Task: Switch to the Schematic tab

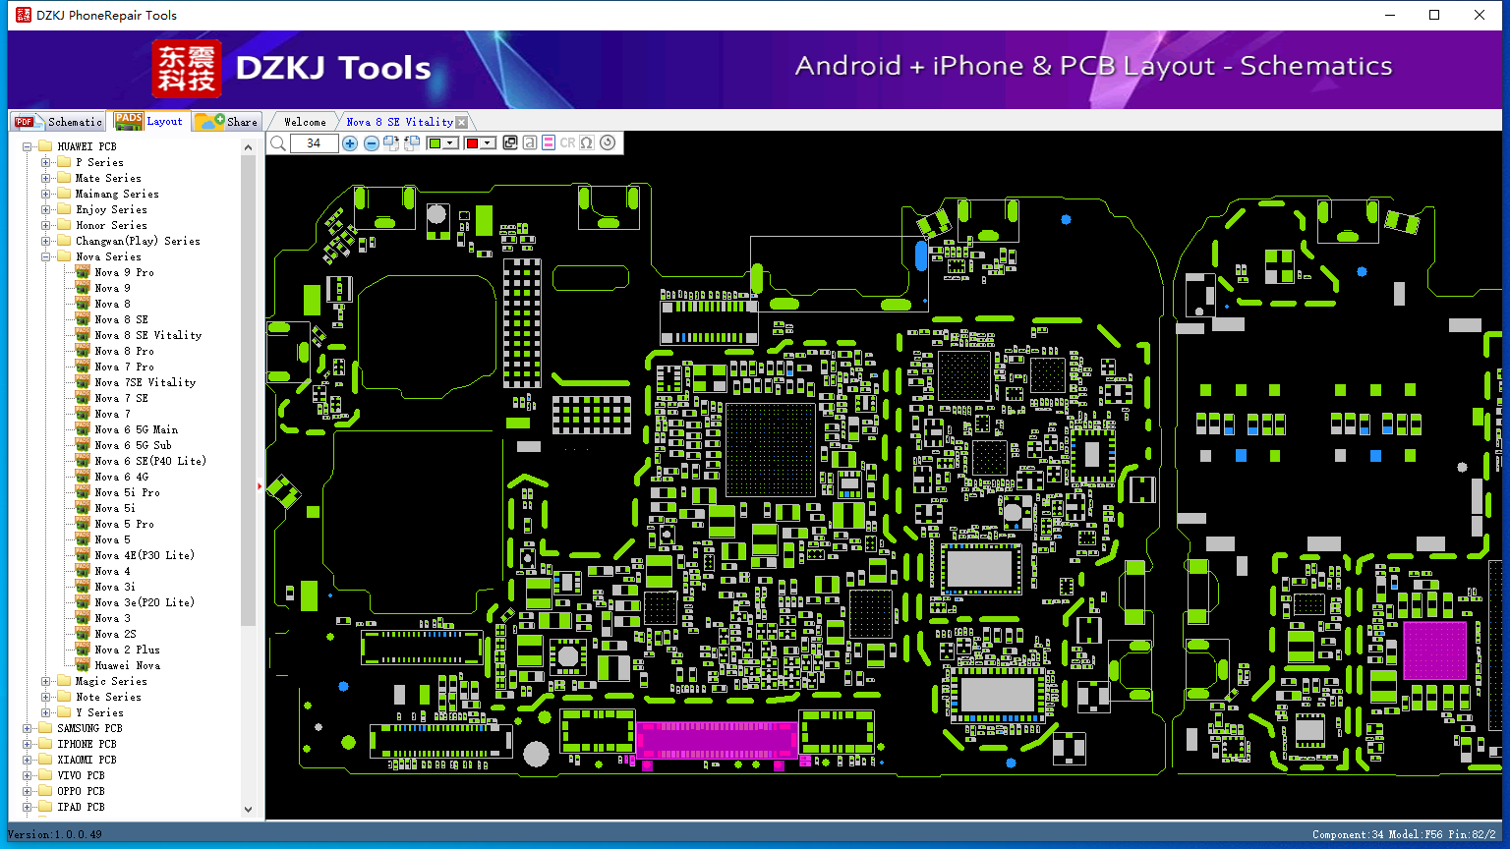Action: pyautogui.click(x=58, y=122)
